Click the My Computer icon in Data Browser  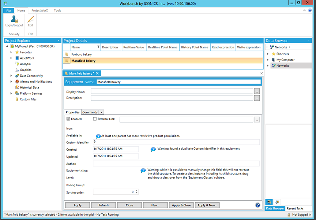(274, 60)
